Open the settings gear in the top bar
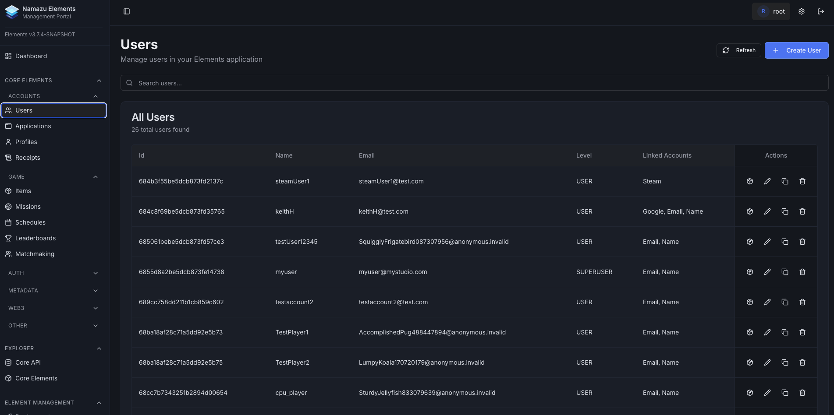 pyautogui.click(x=801, y=11)
